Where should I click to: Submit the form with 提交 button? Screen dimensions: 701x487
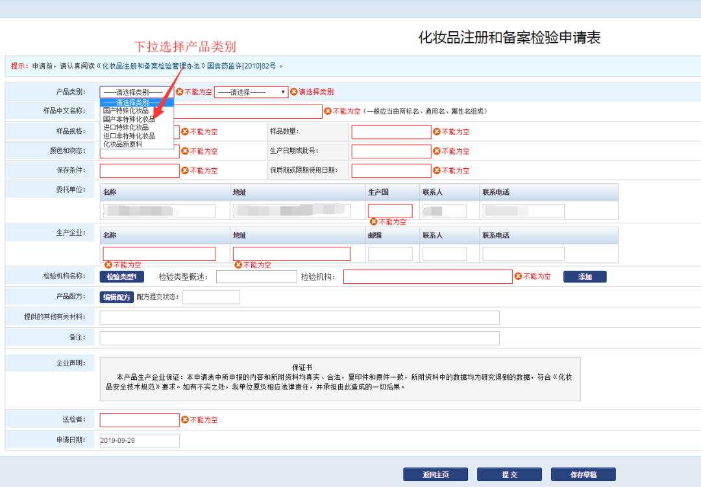point(509,475)
